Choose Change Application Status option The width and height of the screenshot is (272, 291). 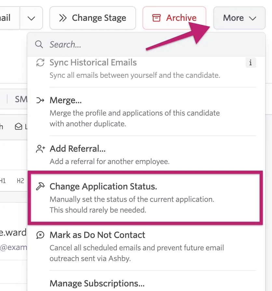coord(145,198)
